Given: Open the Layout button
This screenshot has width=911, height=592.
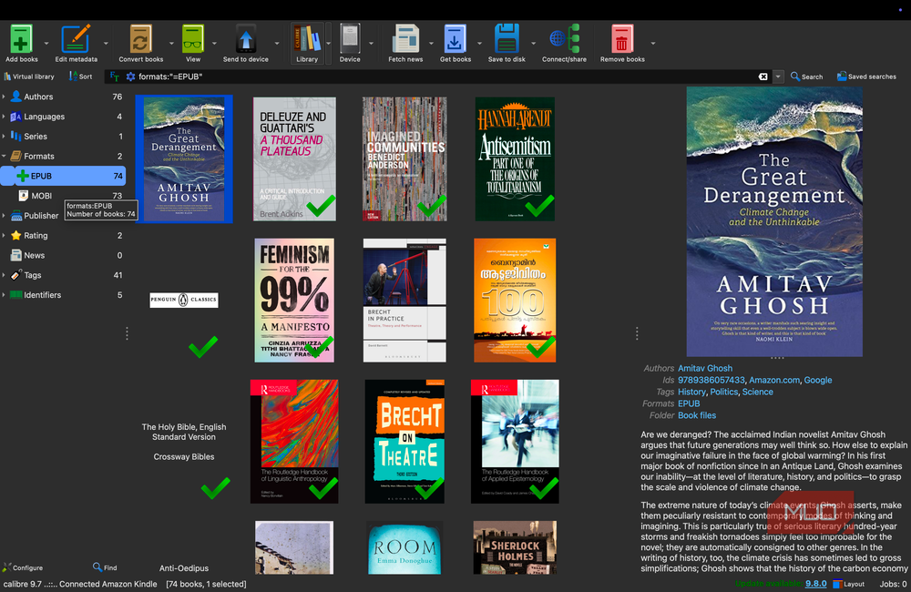Looking at the screenshot, I should pyautogui.click(x=848, y=584).
